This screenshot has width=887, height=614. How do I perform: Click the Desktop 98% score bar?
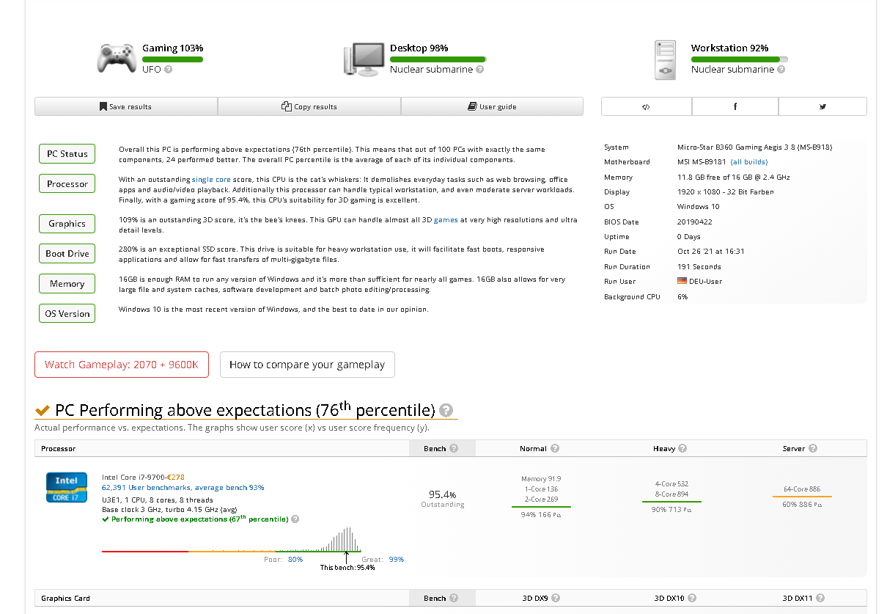click(x=438, y=59)
